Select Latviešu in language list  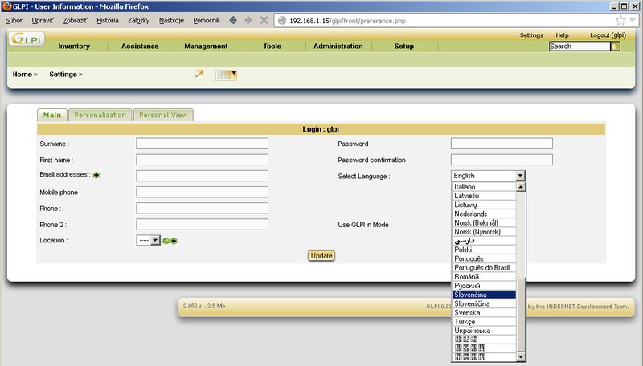pyautogui.click(x=484, y=196)
